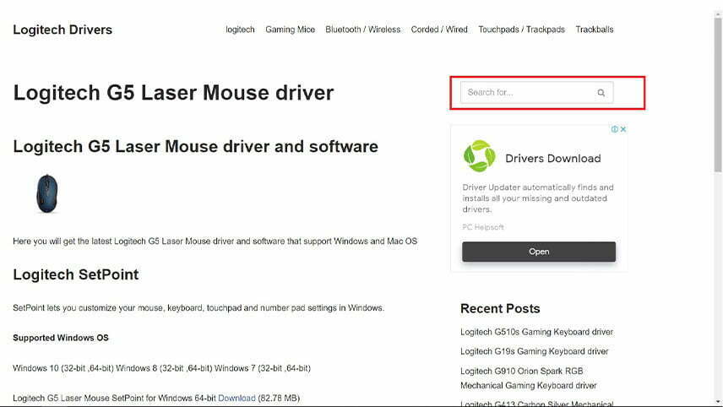Click the Open button in ad
Screen dimensions: 723x407
click(539, 252)
